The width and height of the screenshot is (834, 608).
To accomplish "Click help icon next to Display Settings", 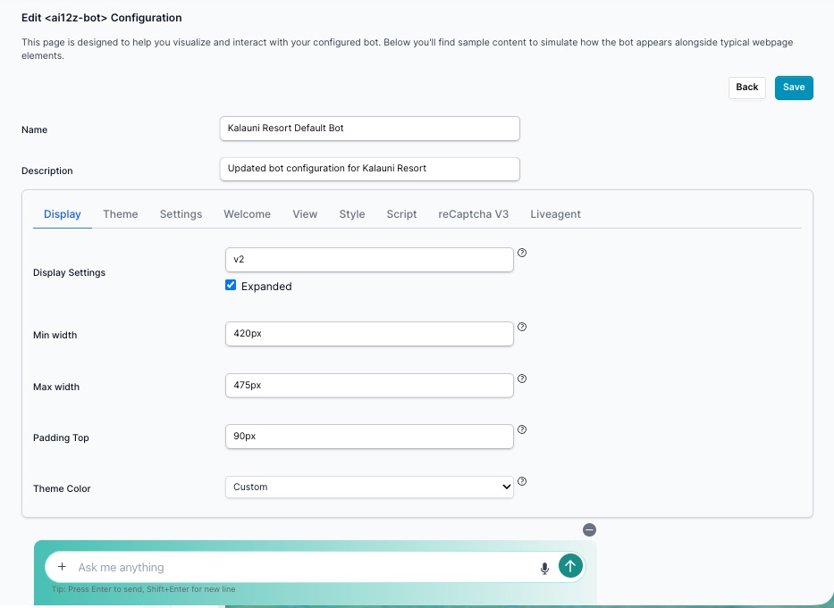I will pos(522,253).
